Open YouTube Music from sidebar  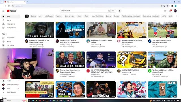[11, 28]
